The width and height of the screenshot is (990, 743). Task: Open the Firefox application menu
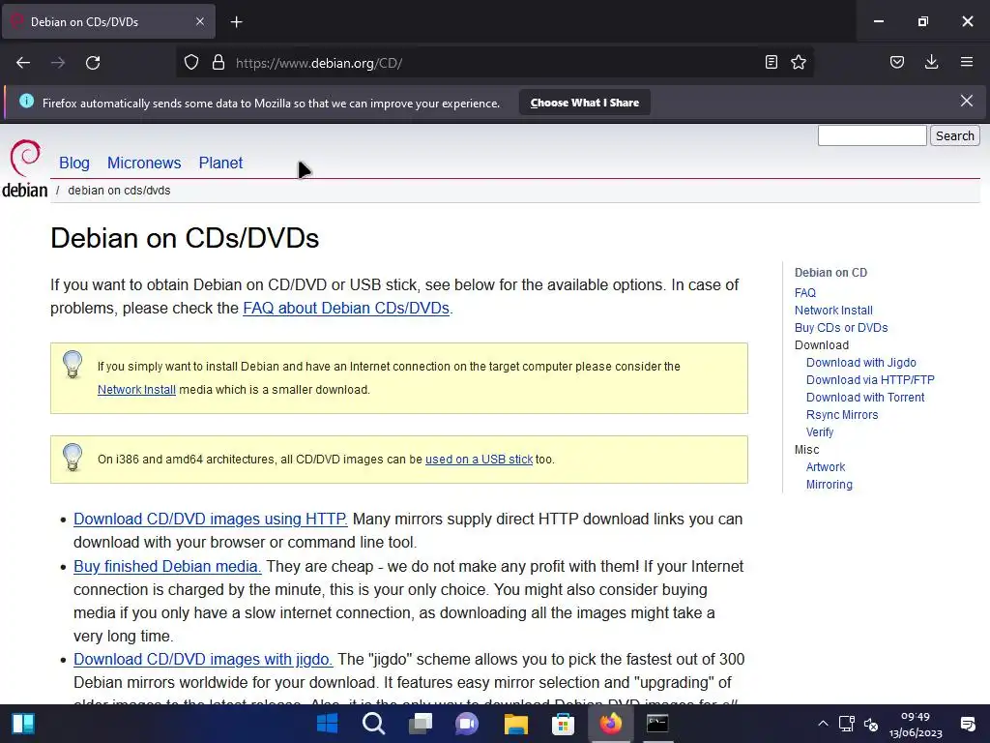pos(967,62)
